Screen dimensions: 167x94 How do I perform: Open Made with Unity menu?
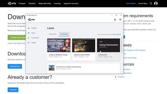pos(45,3)
